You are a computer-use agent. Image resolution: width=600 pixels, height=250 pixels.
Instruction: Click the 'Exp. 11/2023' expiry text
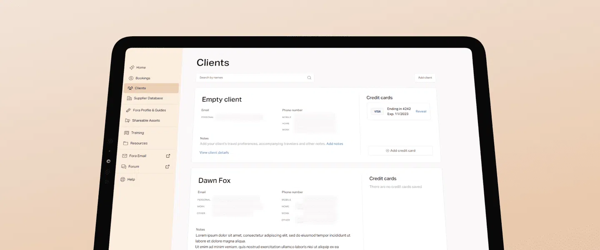398,114
